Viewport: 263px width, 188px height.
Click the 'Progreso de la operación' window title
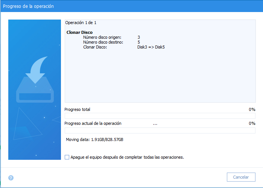(28, 6)
